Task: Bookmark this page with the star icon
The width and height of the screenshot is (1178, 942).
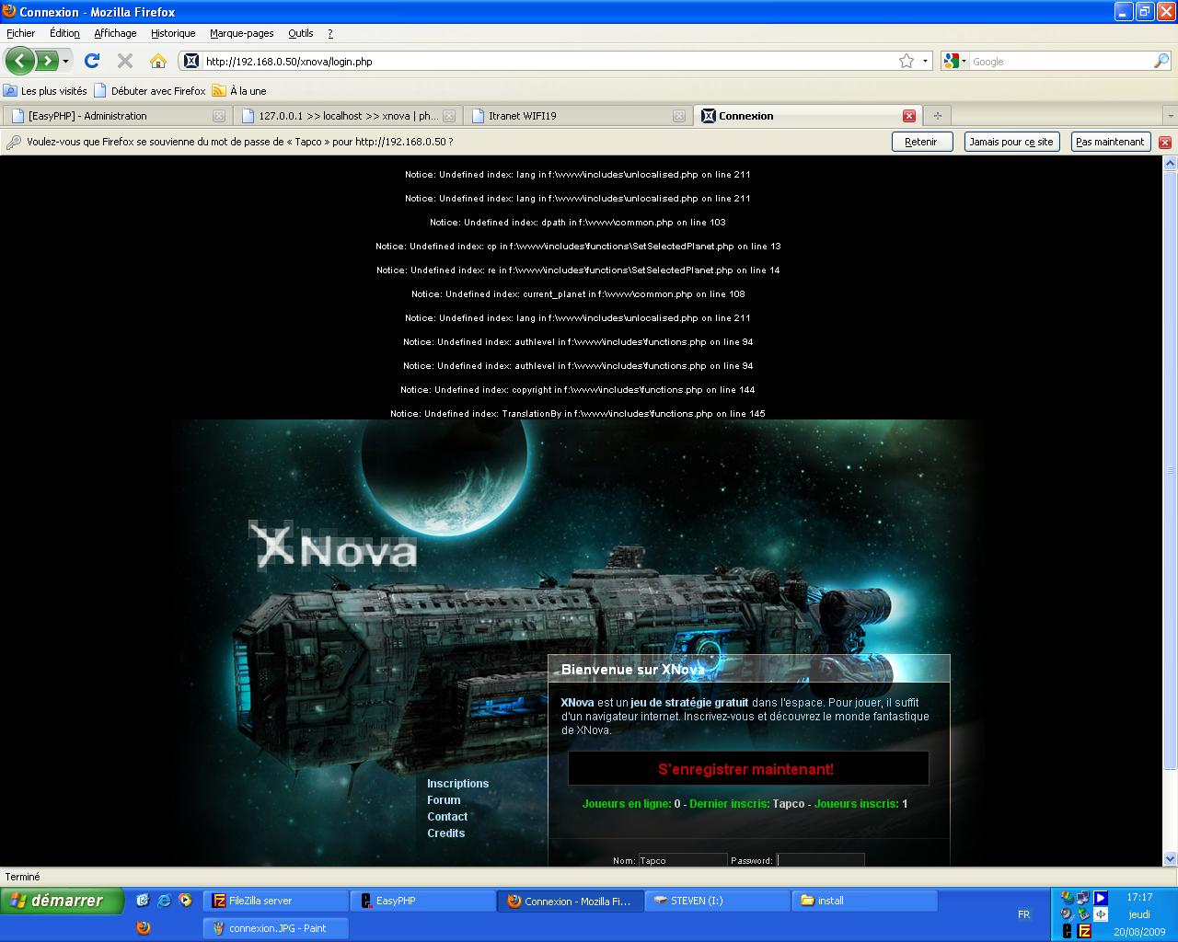Action: (907, 61)
